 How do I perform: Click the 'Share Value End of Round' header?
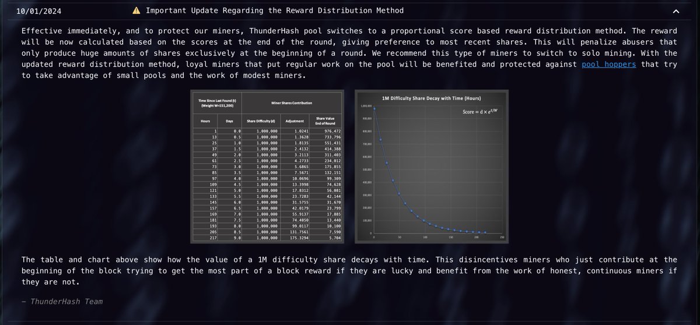[x=325, y=121]
